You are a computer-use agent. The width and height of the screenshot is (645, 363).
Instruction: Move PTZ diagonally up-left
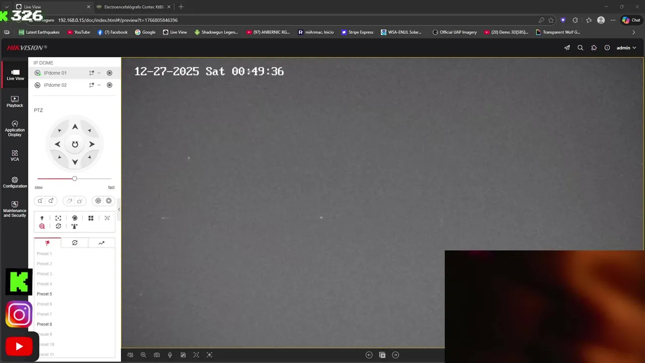(x=59, y=131)
